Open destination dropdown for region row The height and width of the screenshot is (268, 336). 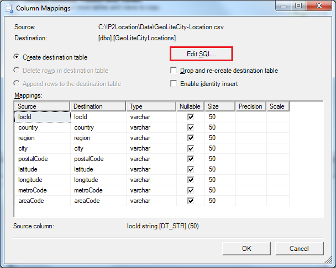[98, 138]
